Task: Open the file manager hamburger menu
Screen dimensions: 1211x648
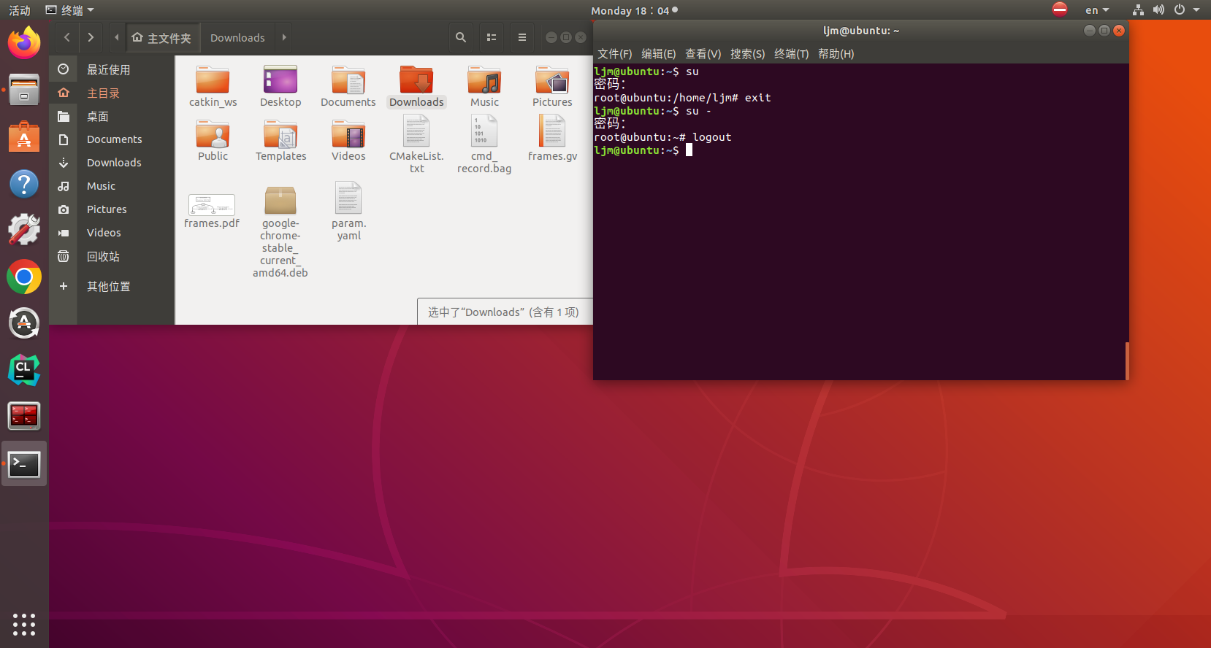Action: (x=522, y=37)
